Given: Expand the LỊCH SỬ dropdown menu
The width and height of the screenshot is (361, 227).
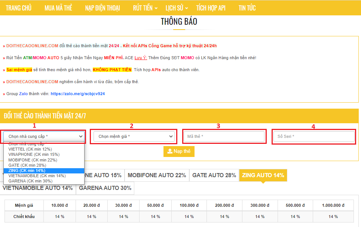Looking at the screenshot, I should pyautogui.click(x=177, y=8).
